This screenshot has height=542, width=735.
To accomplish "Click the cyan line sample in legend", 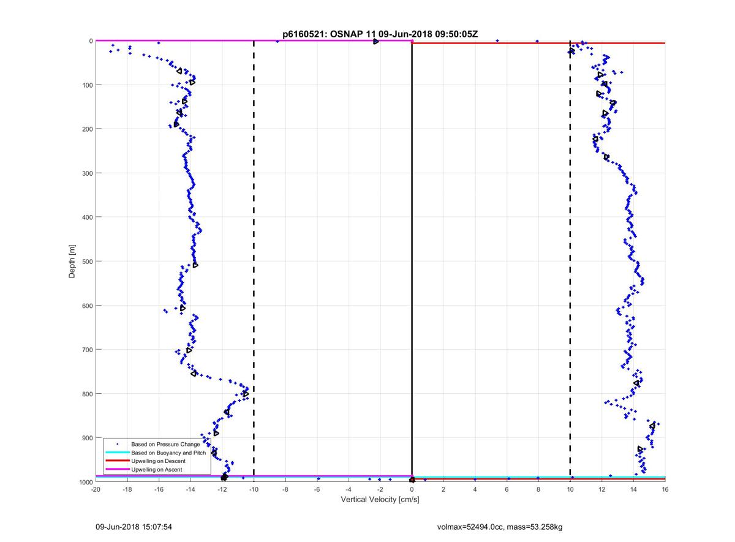I will 117,452.
